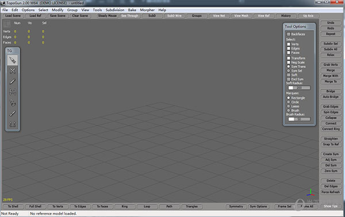The height and width of the screenshot is (217, 345).
Task: Open the Bake menu
Action: coord(132,10)
